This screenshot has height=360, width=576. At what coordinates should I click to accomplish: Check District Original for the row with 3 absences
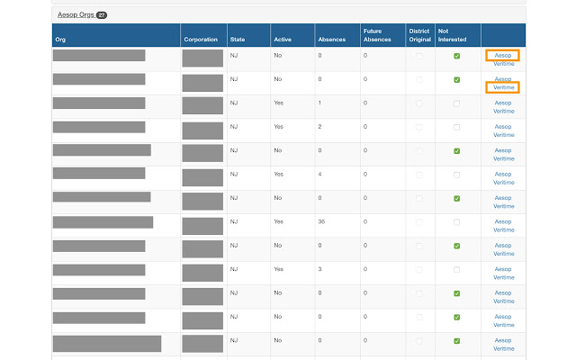[x=419, y=270]
